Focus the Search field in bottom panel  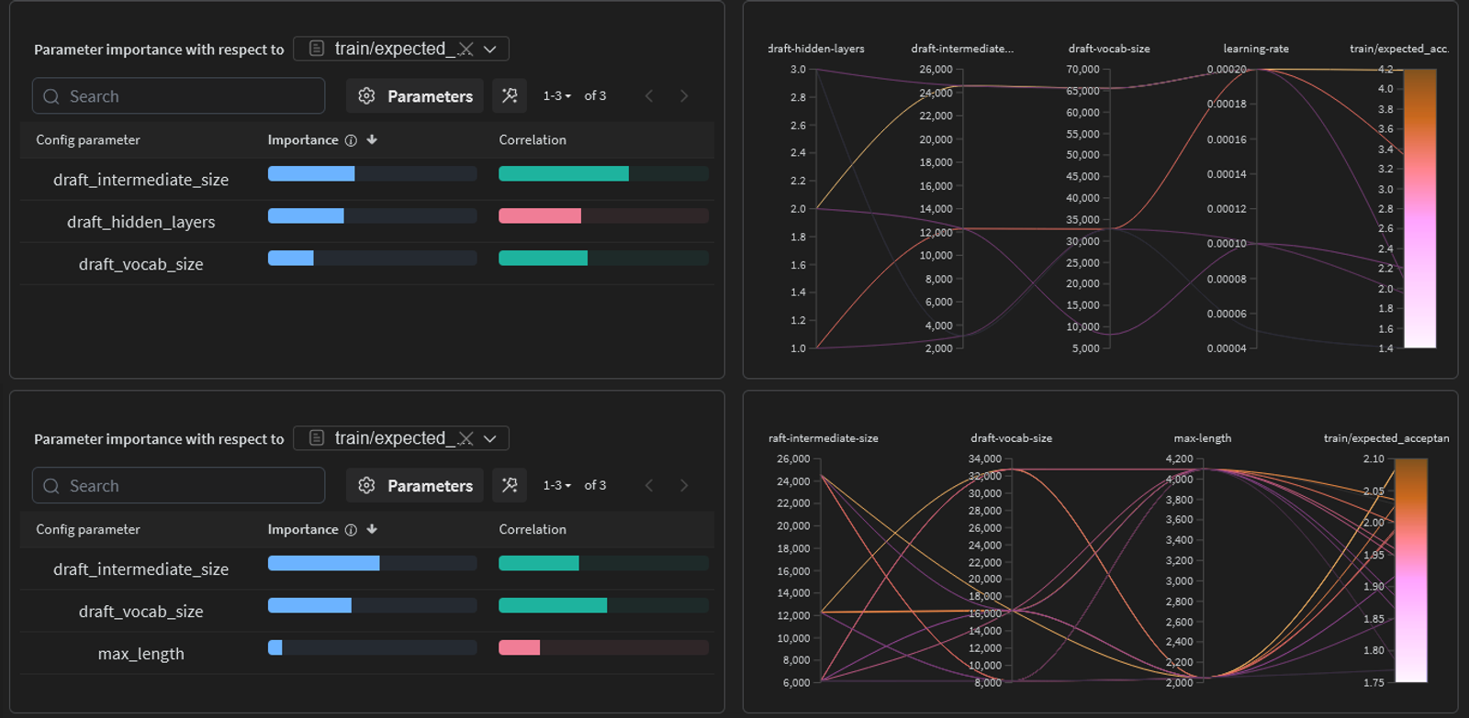pos(179,485)
